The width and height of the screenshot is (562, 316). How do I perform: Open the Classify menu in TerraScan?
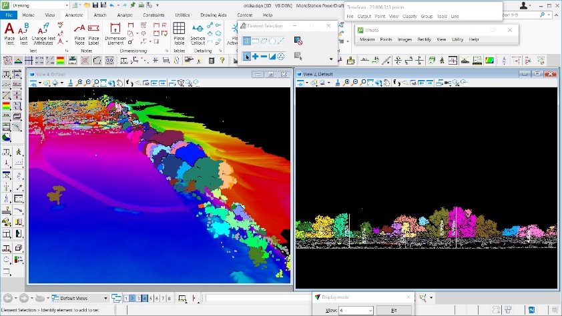pos(408,16)
